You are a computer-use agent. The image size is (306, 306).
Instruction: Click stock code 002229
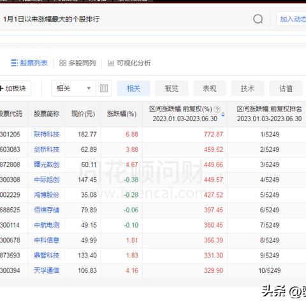(10, 195)
